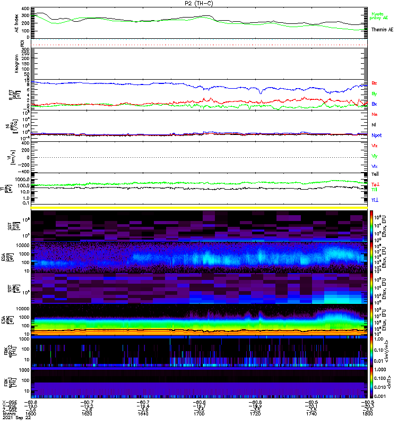Select the Kyoto proxy AE legend label
This screenshot has width=398, height=425.
click(379, 16)
